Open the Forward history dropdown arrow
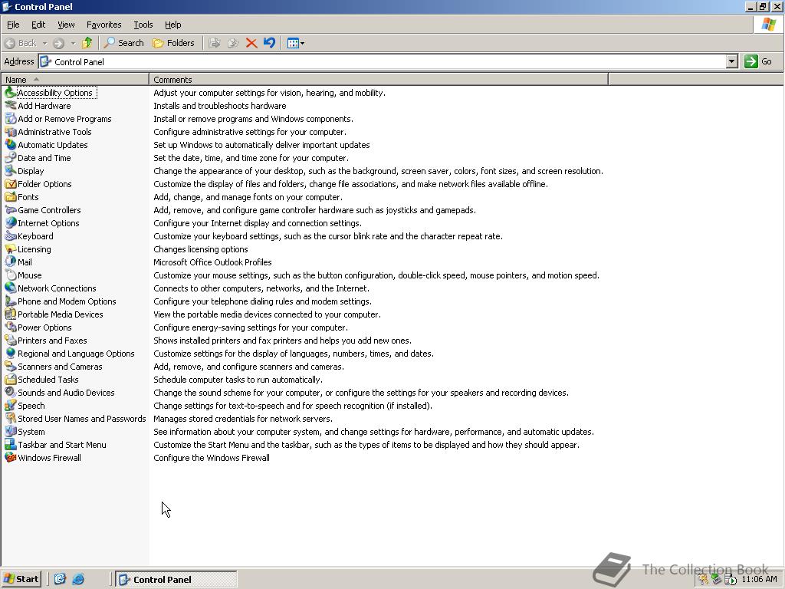This screenshot has width=785, height=589. [73, 43]
